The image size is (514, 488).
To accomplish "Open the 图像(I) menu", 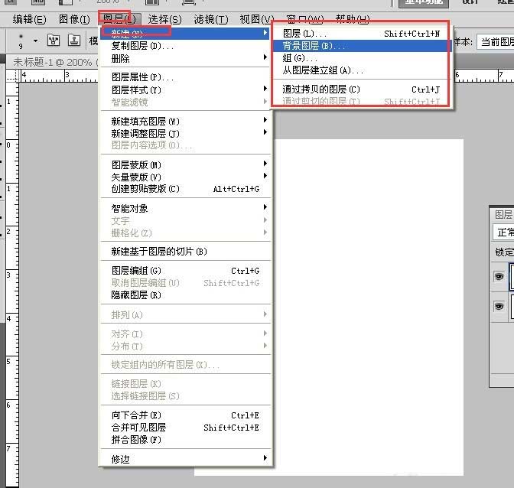I will 74,19.
